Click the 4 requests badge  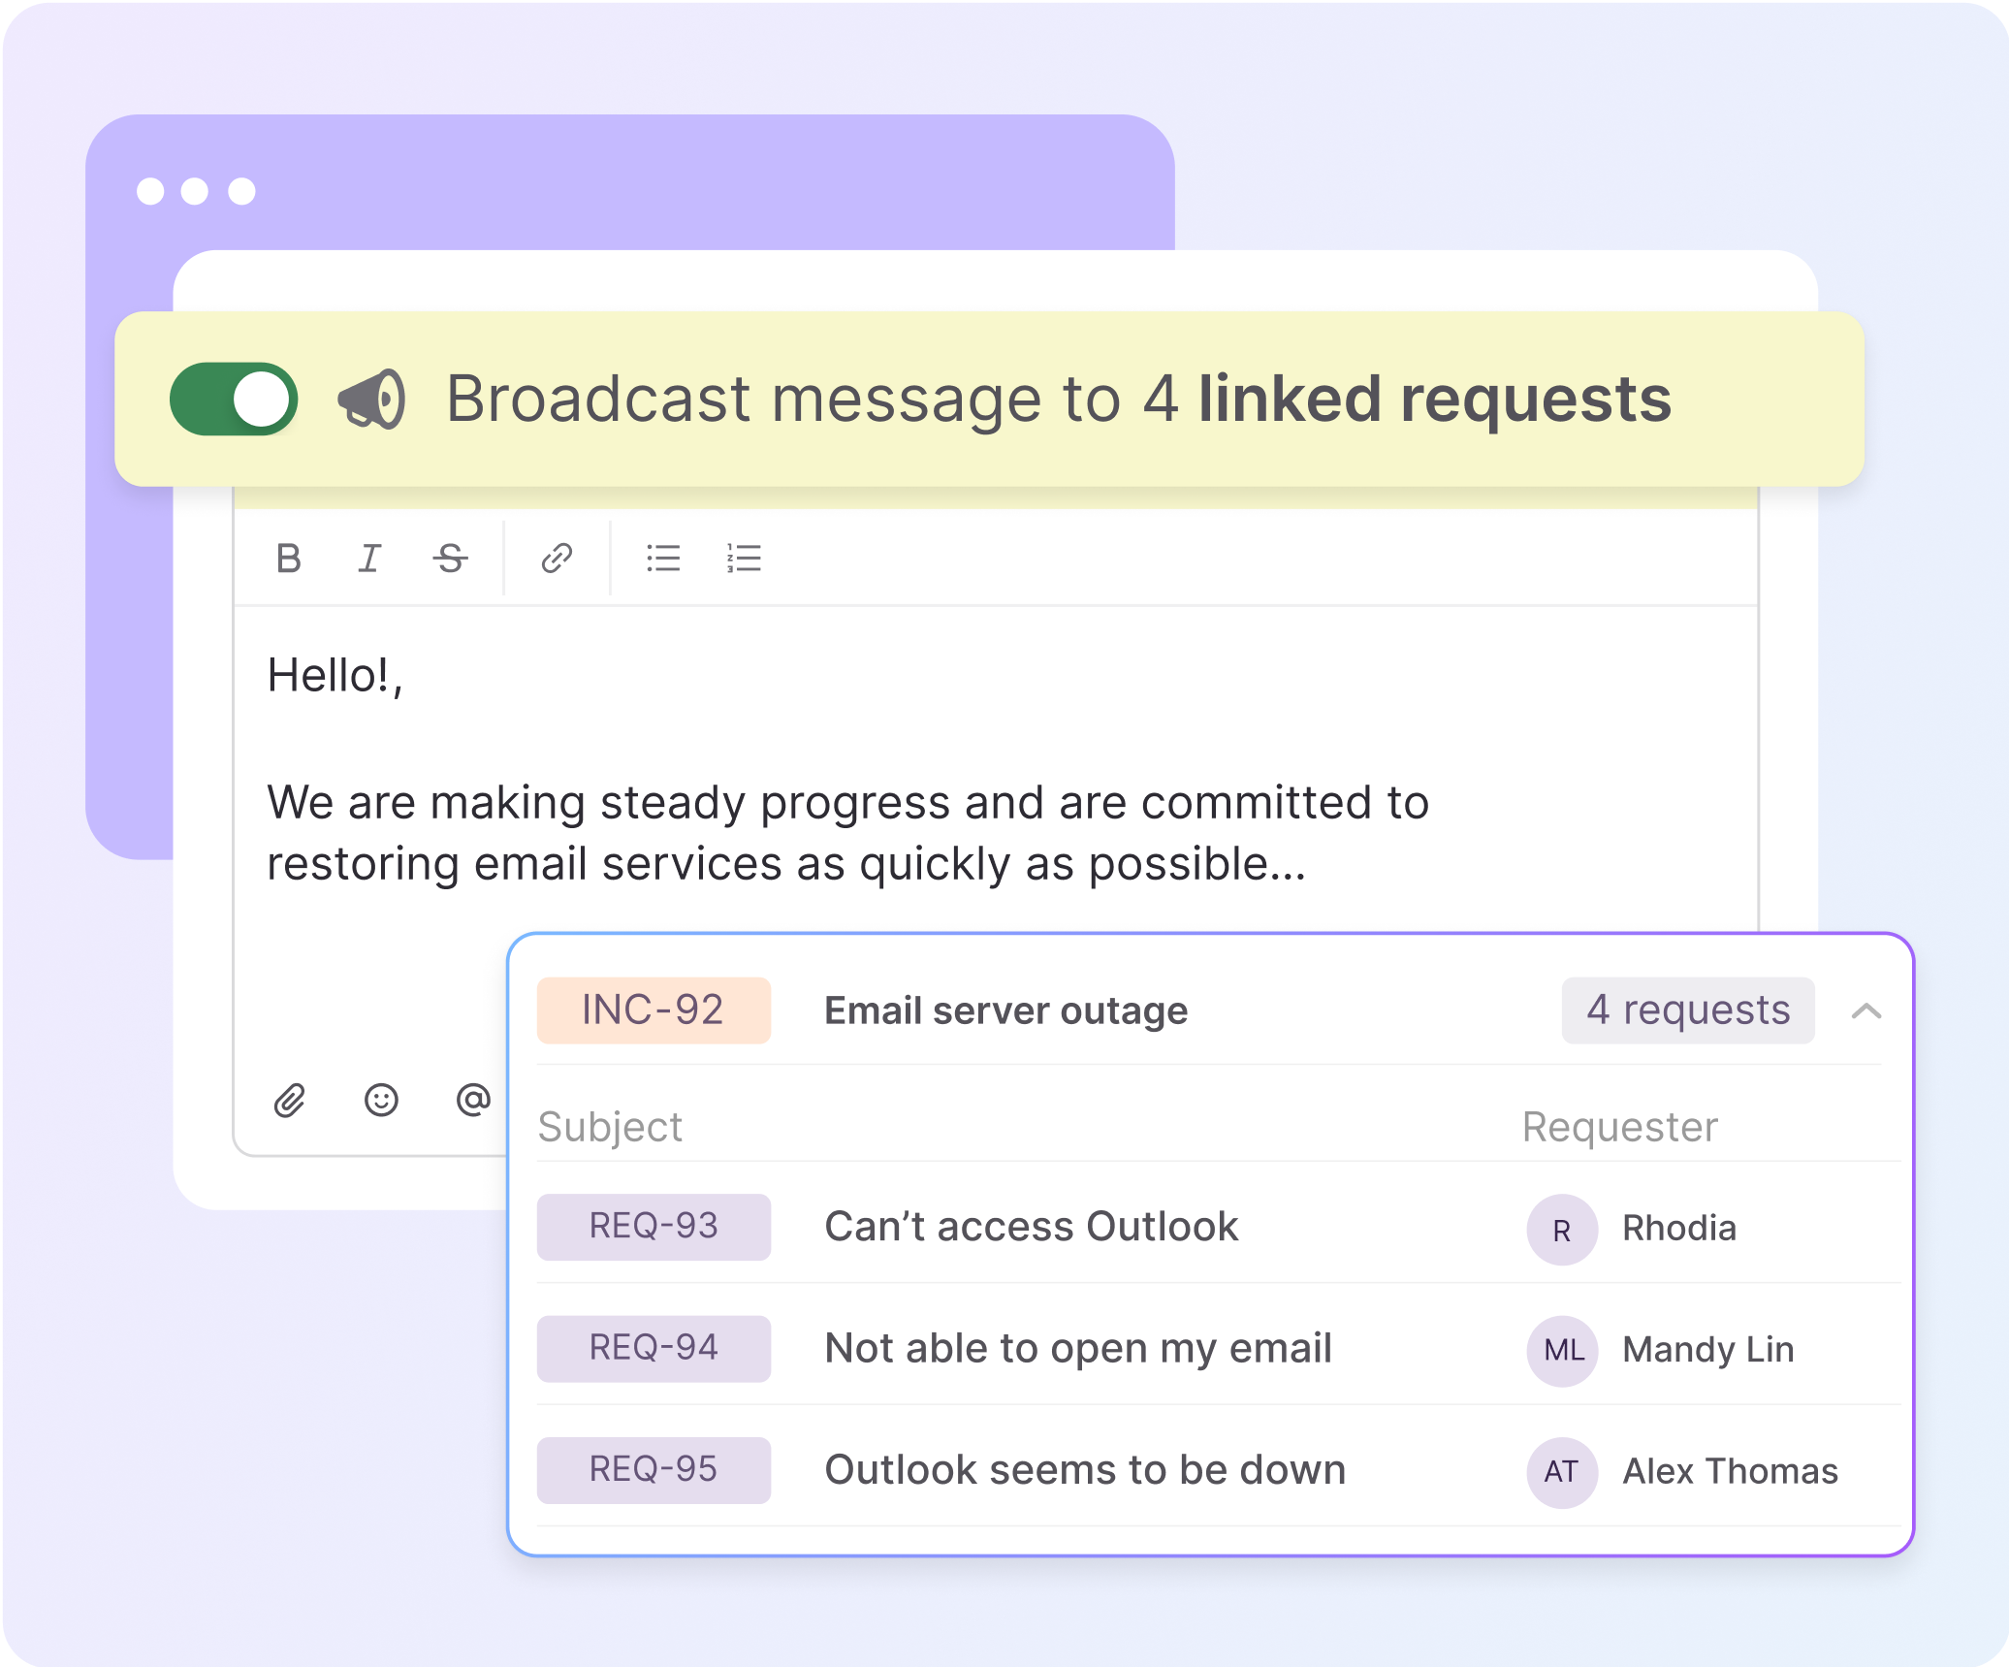[1687, 1010]
